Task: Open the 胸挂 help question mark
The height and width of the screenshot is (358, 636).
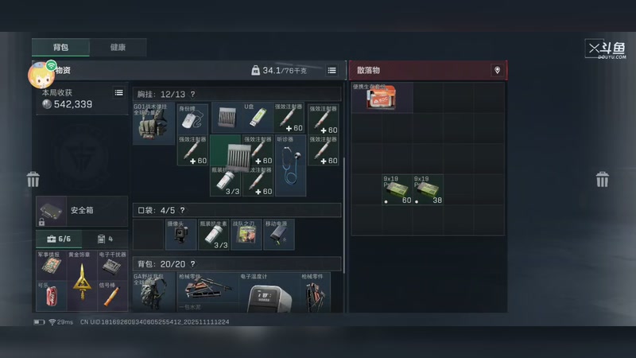Action: point(192,94)
